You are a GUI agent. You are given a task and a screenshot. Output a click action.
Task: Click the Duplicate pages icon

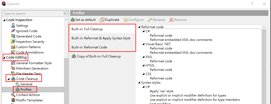pos(102,20)
